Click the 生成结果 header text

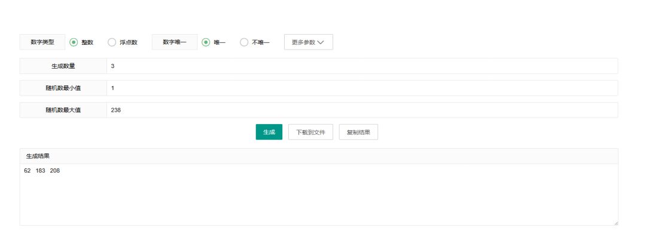point(38,156)
